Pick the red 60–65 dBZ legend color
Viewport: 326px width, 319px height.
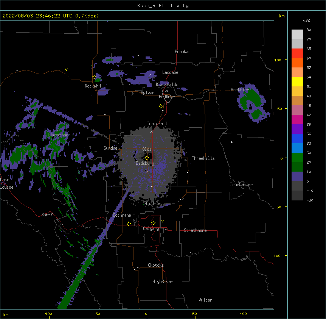[297, 53]
